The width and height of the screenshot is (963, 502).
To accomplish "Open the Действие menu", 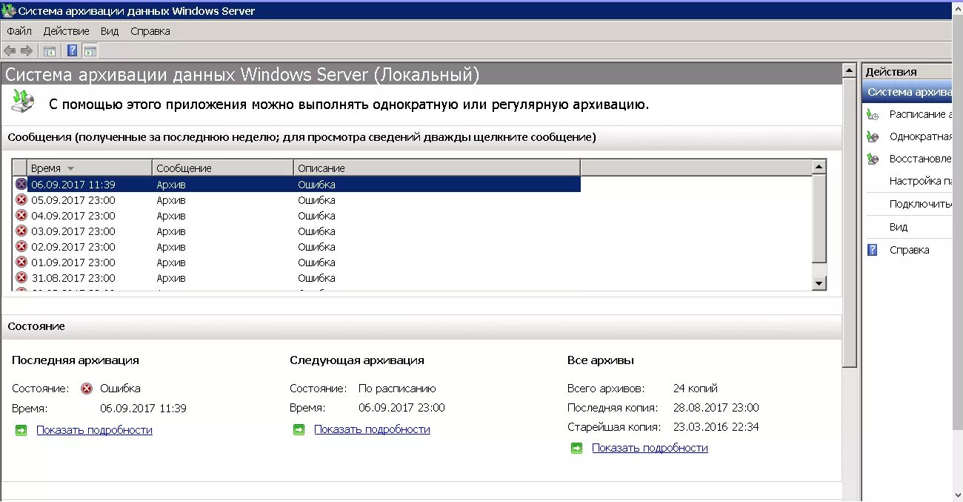I will pyautogui.click(x=66, y=31).
